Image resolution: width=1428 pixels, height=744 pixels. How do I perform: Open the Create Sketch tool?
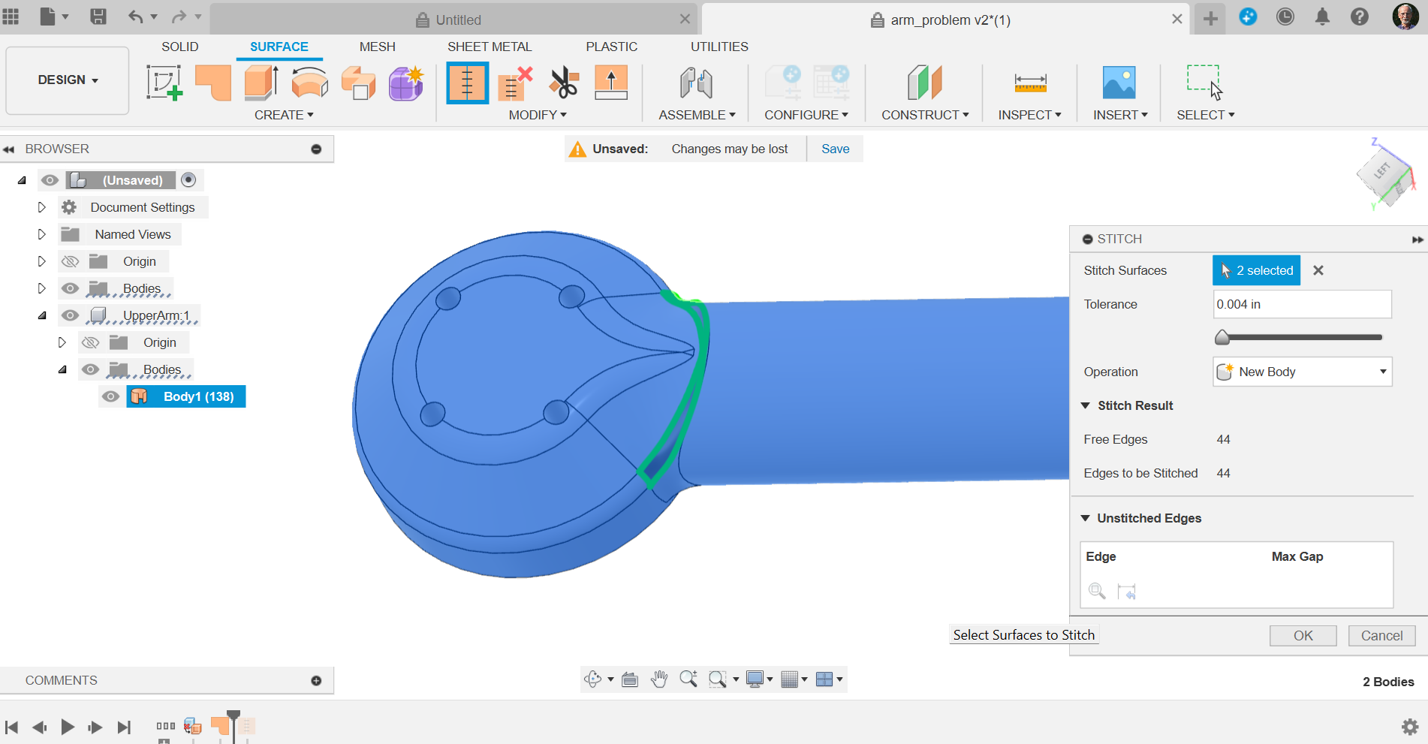(x=164, y=83)
